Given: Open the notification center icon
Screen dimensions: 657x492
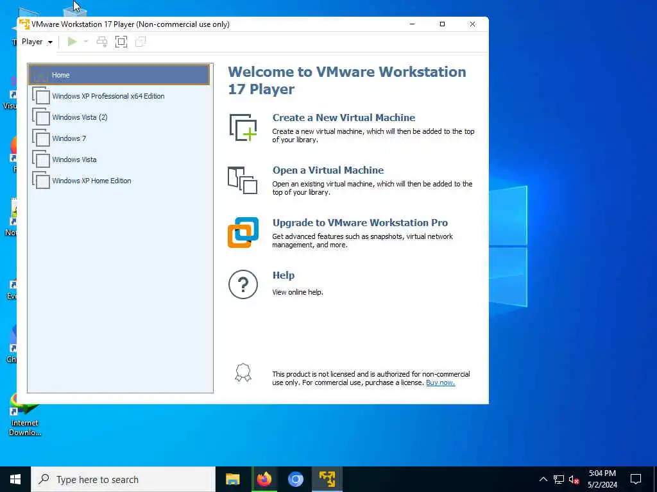Looking at the screenshot, I should 636,479.
